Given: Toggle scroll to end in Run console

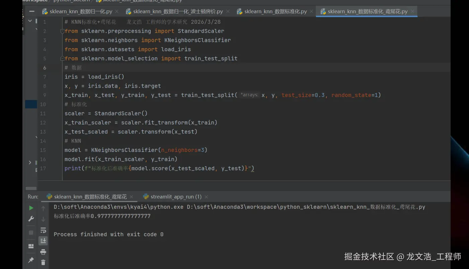Looking at the screenshot, I should [43, 241].
